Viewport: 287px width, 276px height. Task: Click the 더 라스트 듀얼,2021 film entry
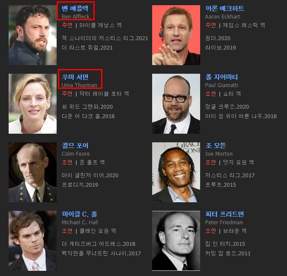click(87, 48)
